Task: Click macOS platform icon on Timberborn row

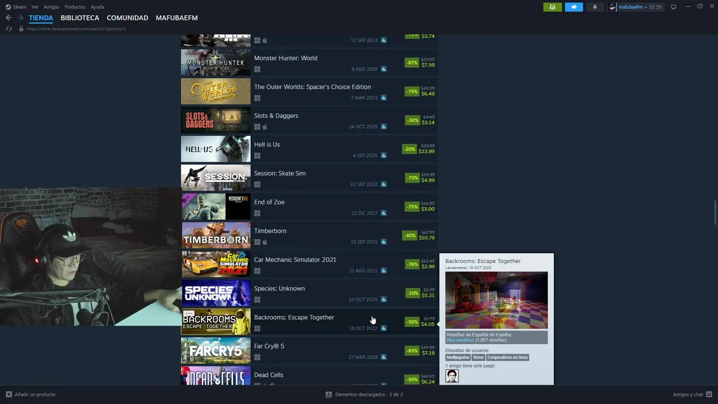Action: 265,242
